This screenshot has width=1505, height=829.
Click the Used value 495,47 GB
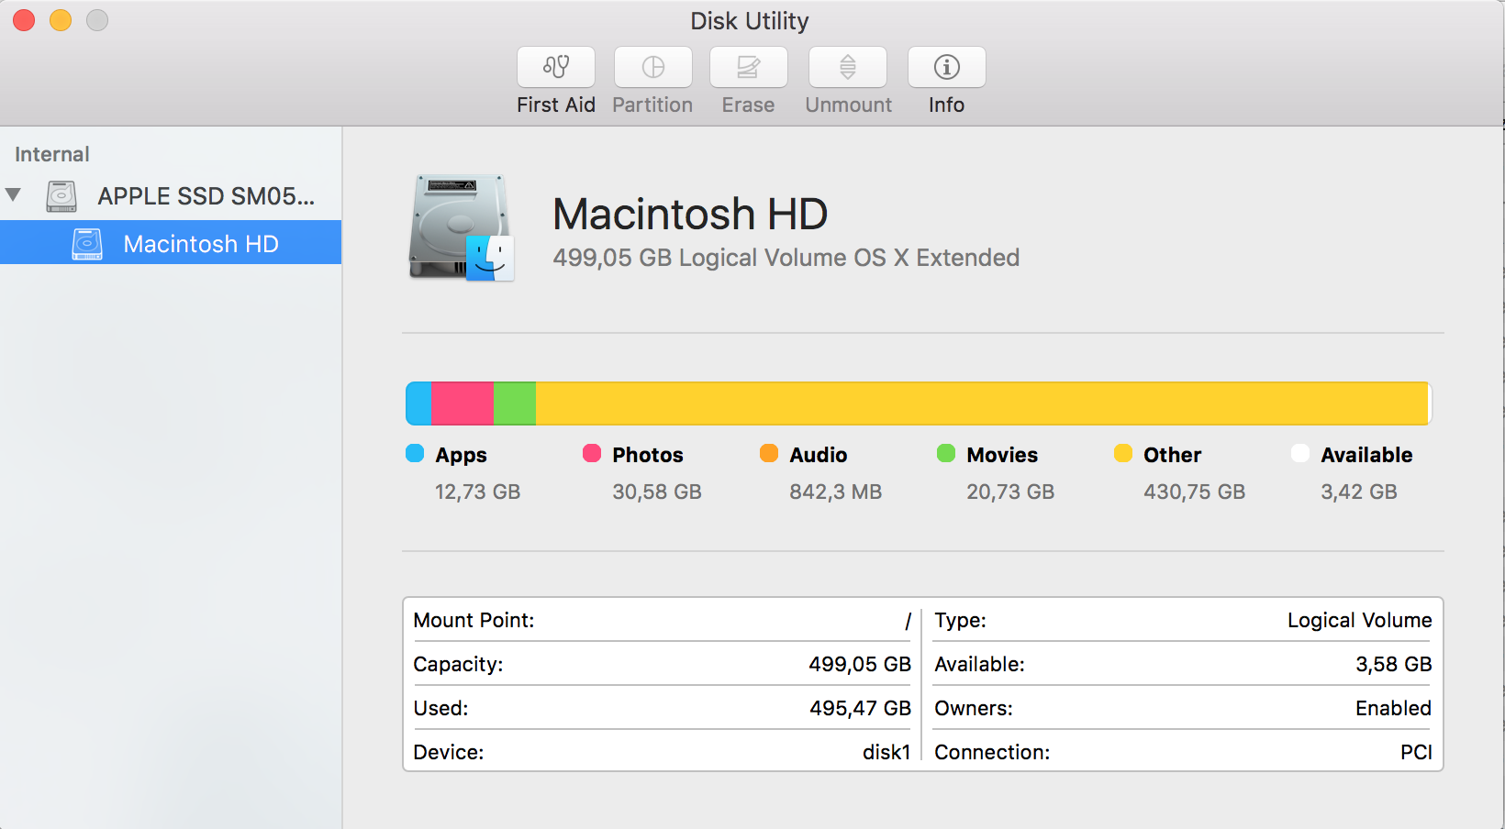click(860, 708)
